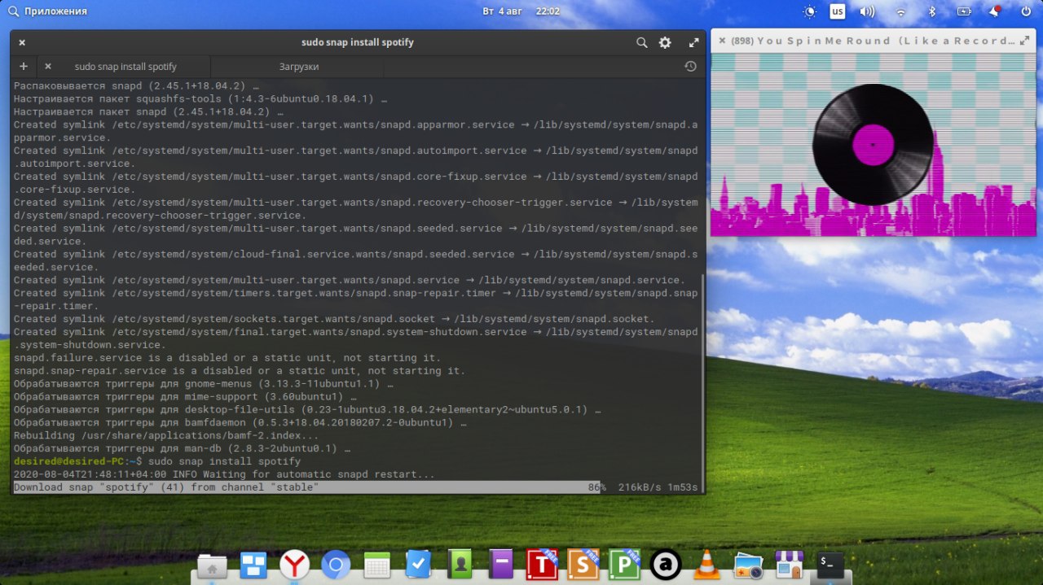Close the 'sudo snap install spotify' tab

pyautogui.click(x=48, y=66)
